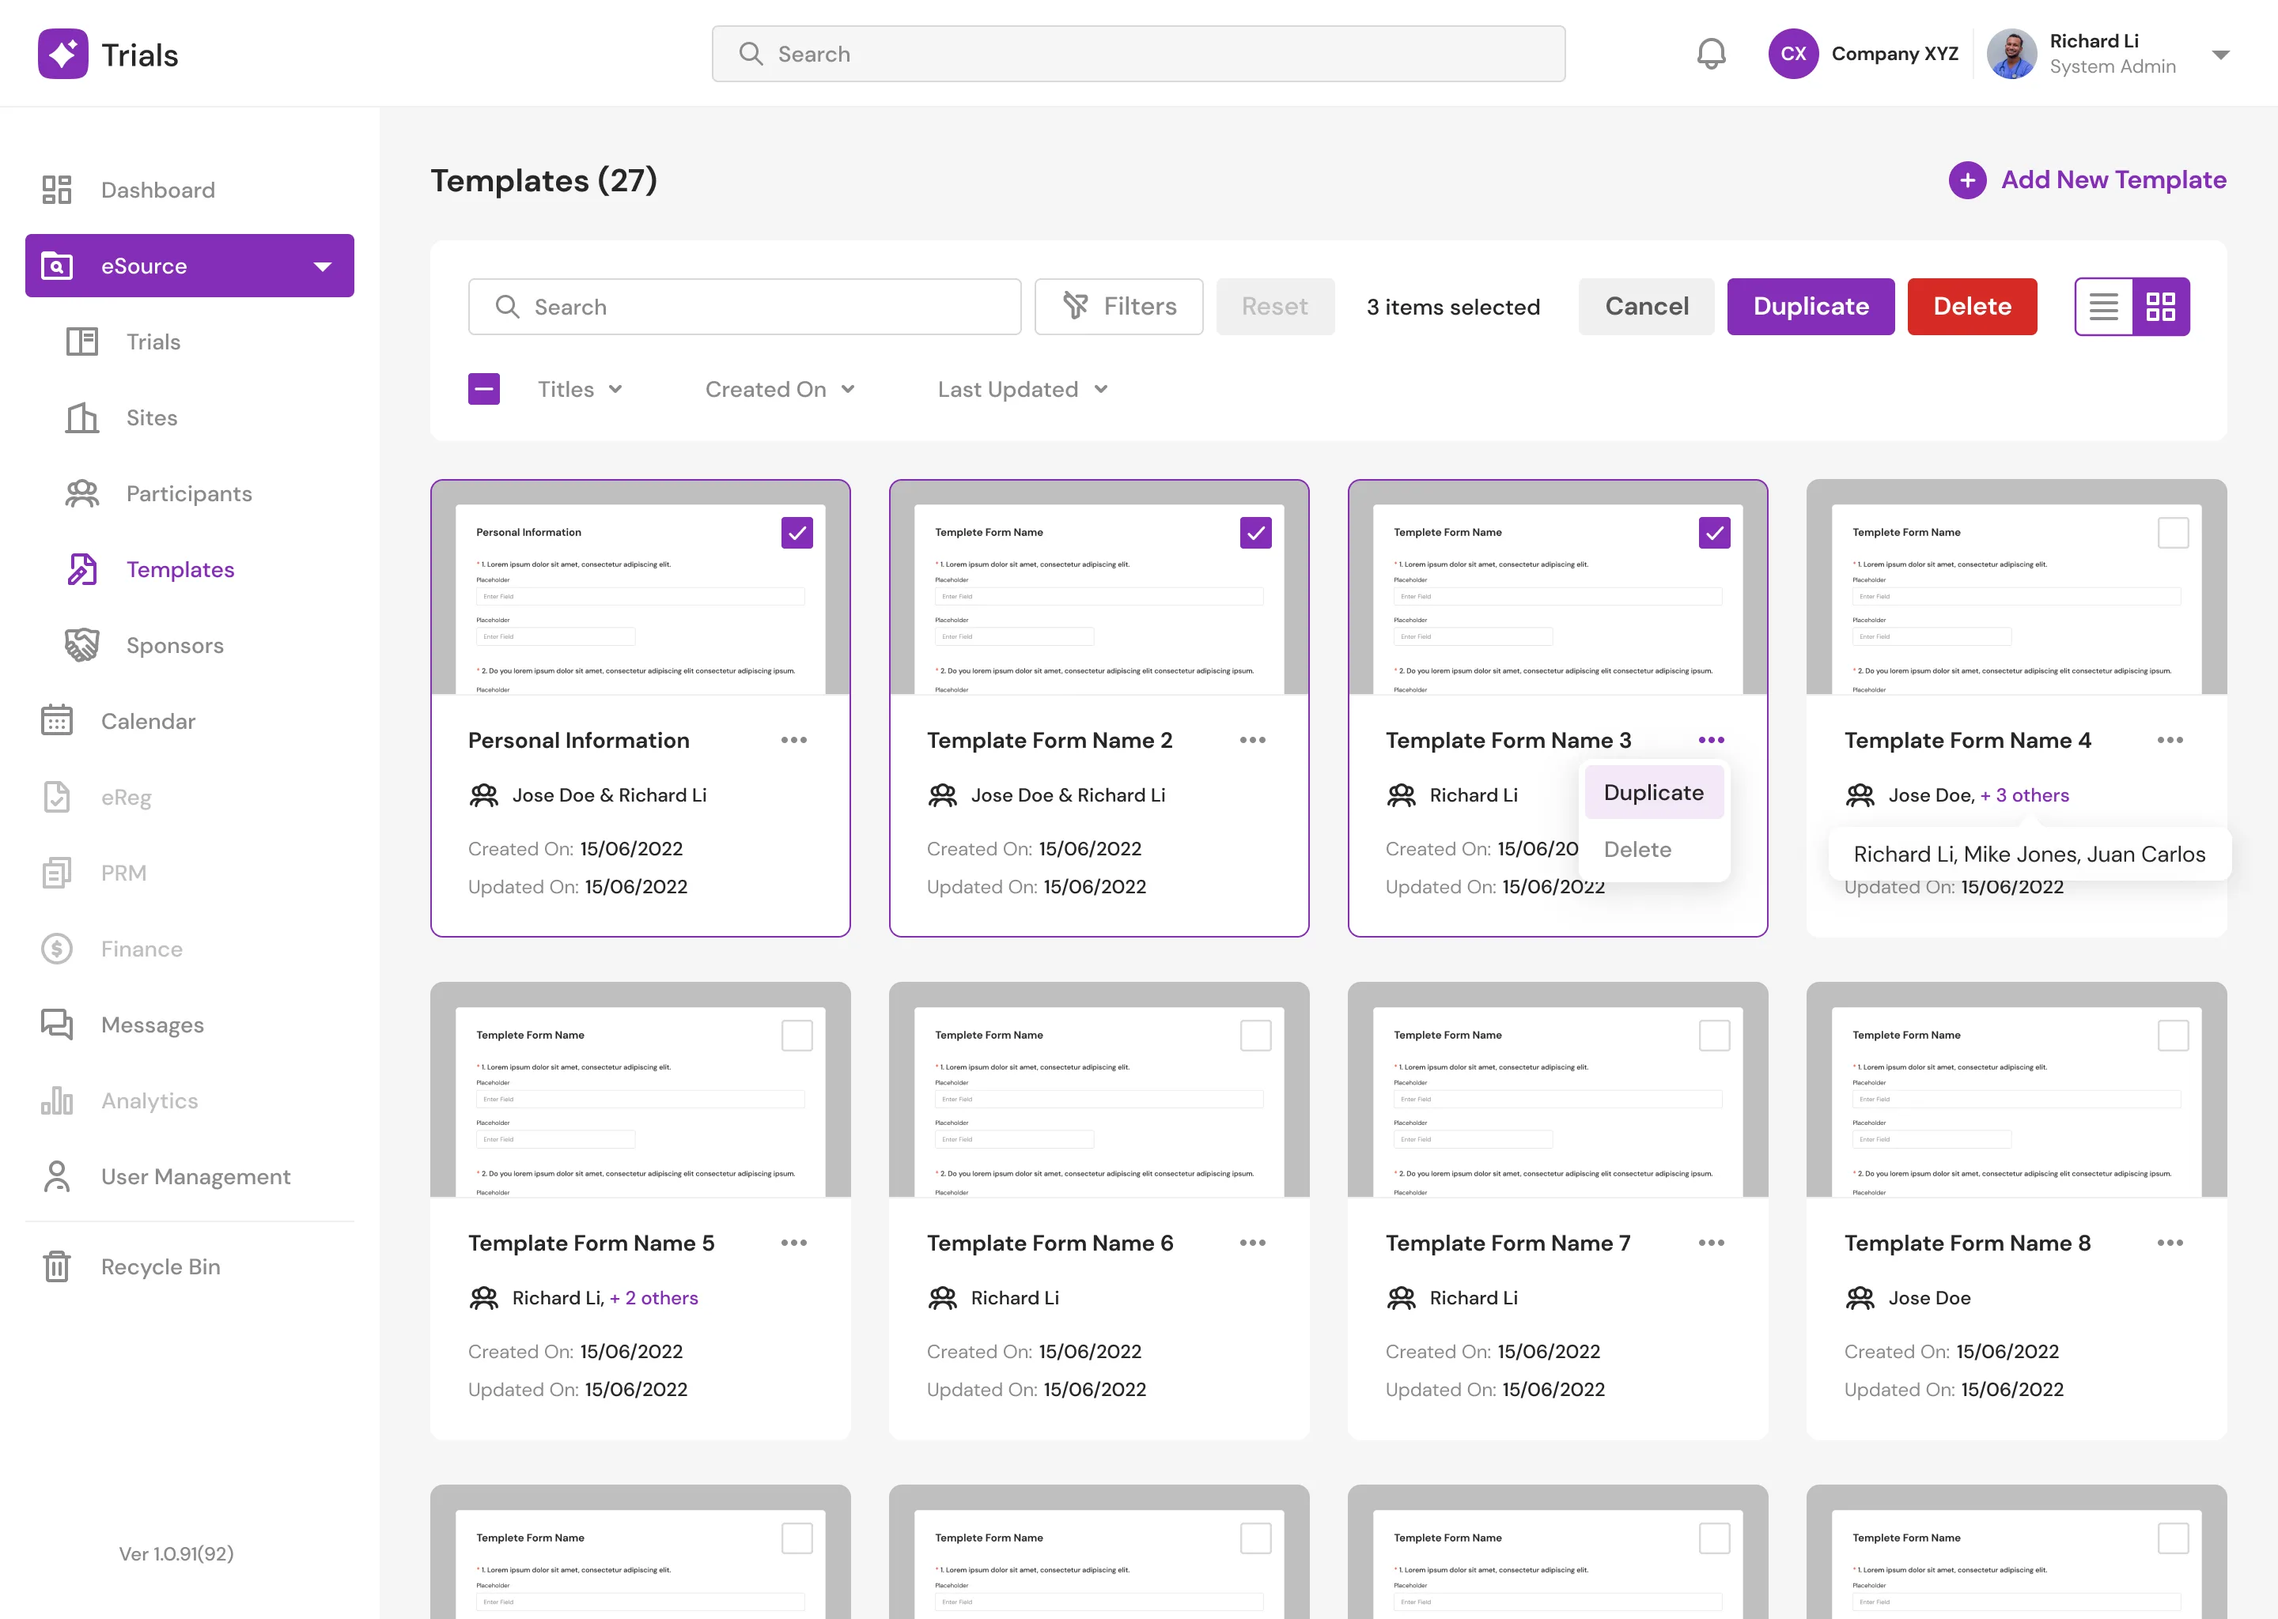
Task: Open the Template Form Name 7 preview thumbnail
Action: click(1557, 1089)
